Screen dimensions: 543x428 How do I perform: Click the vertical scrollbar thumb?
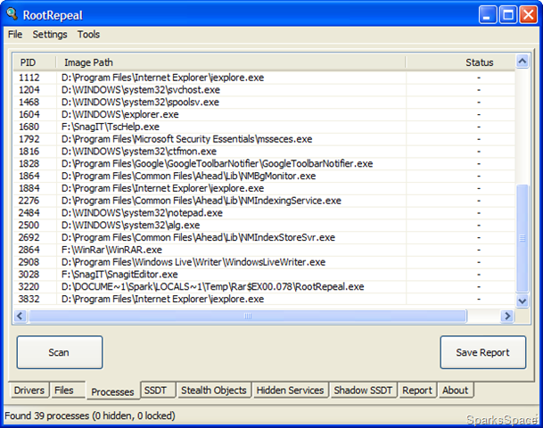pyautogui.click(x=522, y=239)
